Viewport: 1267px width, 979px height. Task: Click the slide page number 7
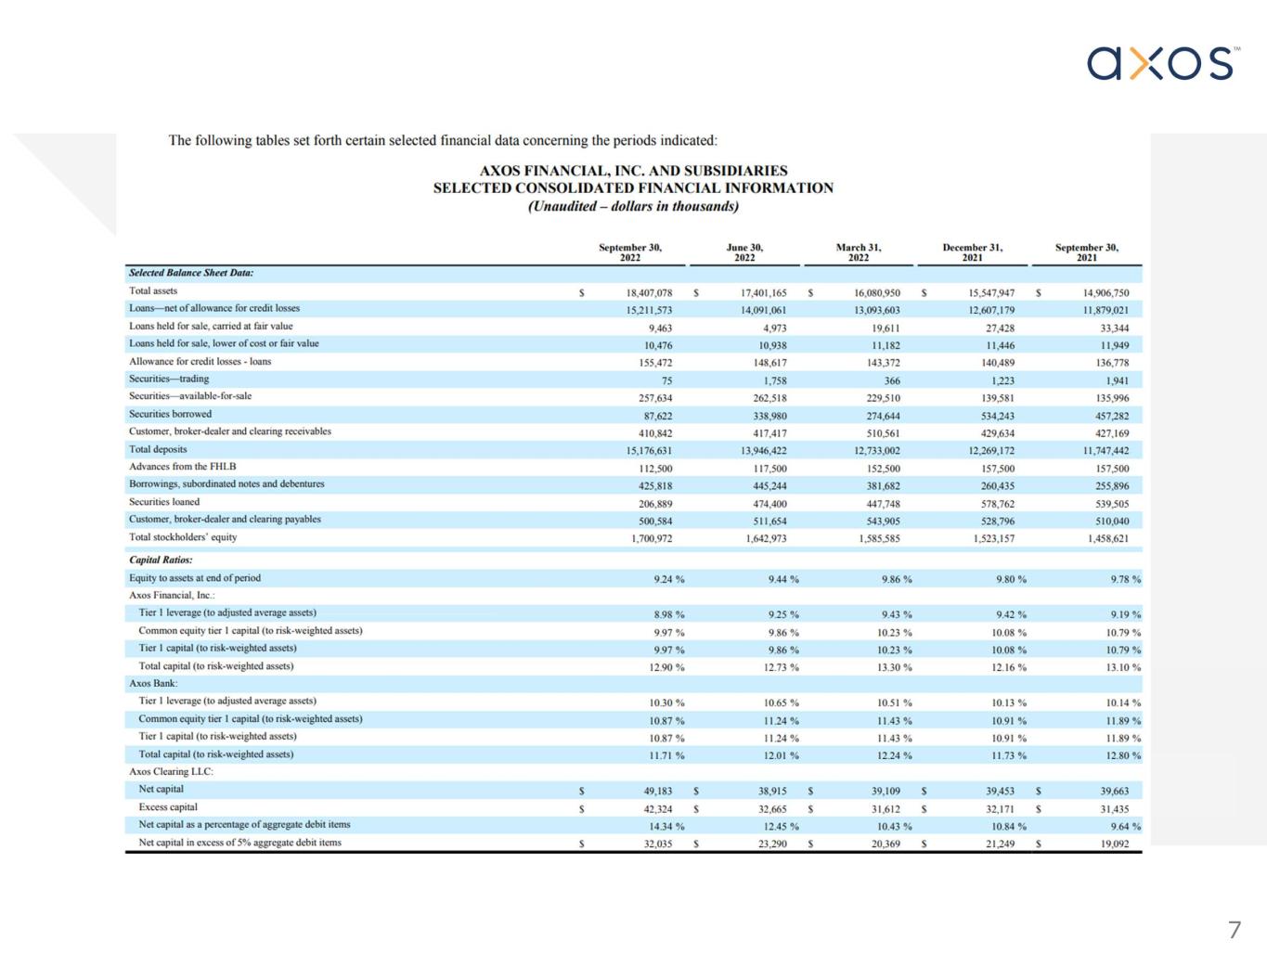coord(1234,930)
